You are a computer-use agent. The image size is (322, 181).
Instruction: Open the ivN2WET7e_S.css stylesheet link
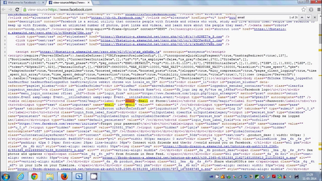click(x=161, y=37)
